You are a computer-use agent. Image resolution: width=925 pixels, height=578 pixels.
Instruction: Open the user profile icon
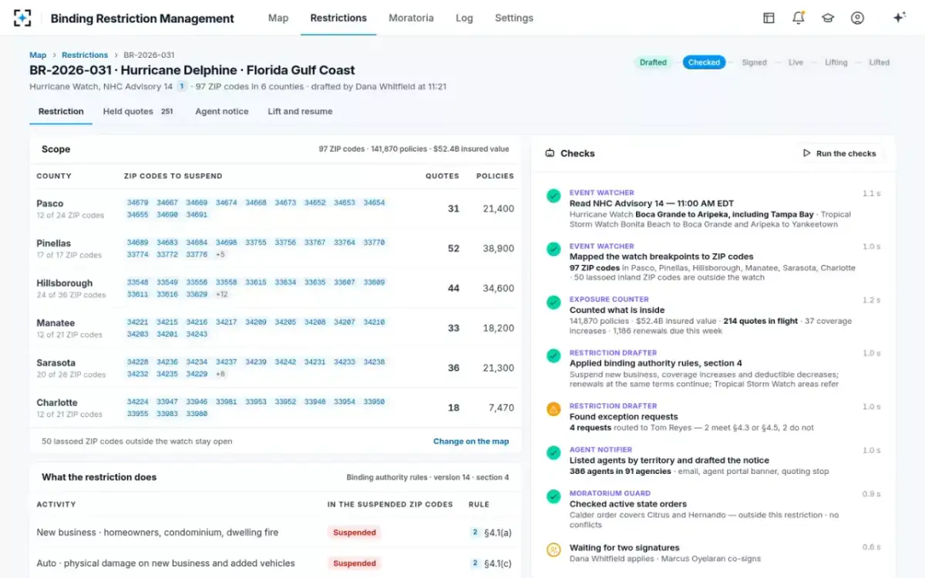pyautogui.click(x=857, y=18)
